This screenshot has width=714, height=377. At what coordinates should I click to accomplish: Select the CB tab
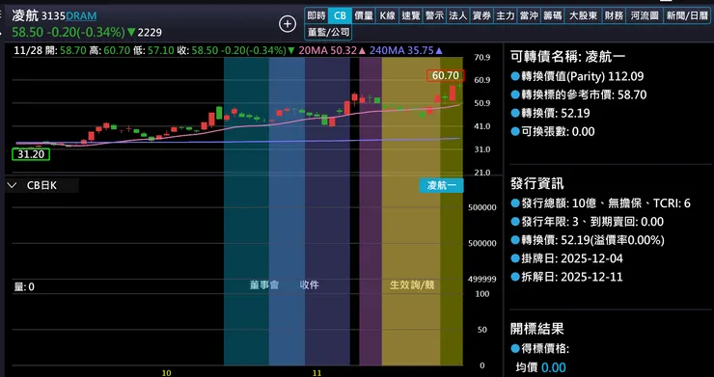[x=340, y=16]
